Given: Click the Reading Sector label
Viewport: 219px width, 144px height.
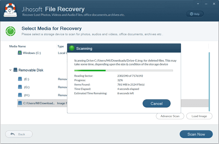Looking at the screenshot, I should click(x=84, y=76).
